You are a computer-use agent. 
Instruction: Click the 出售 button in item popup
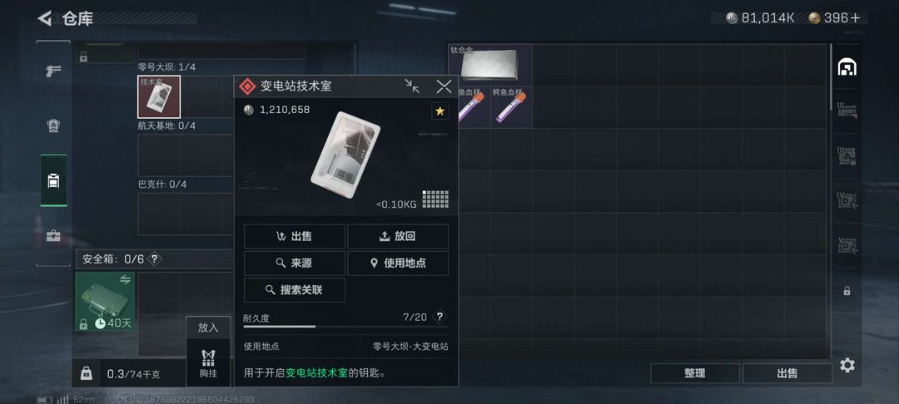coord(295,236)
